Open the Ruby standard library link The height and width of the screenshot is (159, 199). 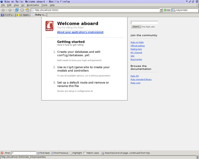click(141, 79)
